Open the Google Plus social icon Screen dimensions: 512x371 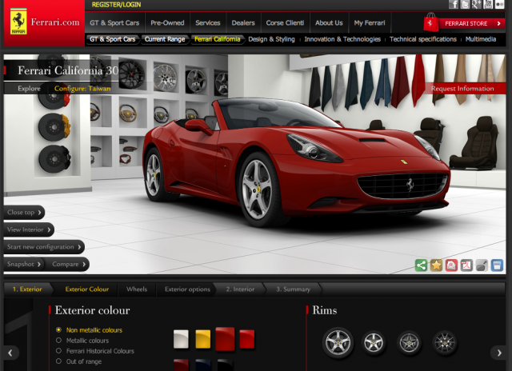tap(477, 4)
